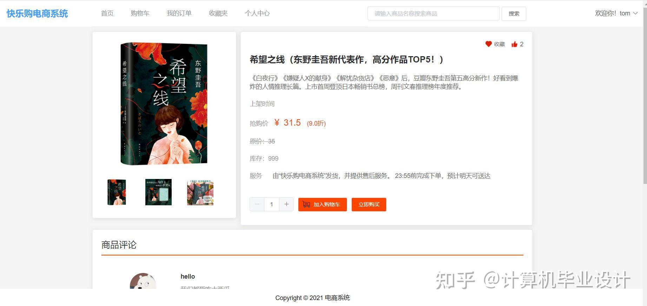This screenshot has width=647, height=306.
Task: Click the product search input field
Action: coord(434,13)
